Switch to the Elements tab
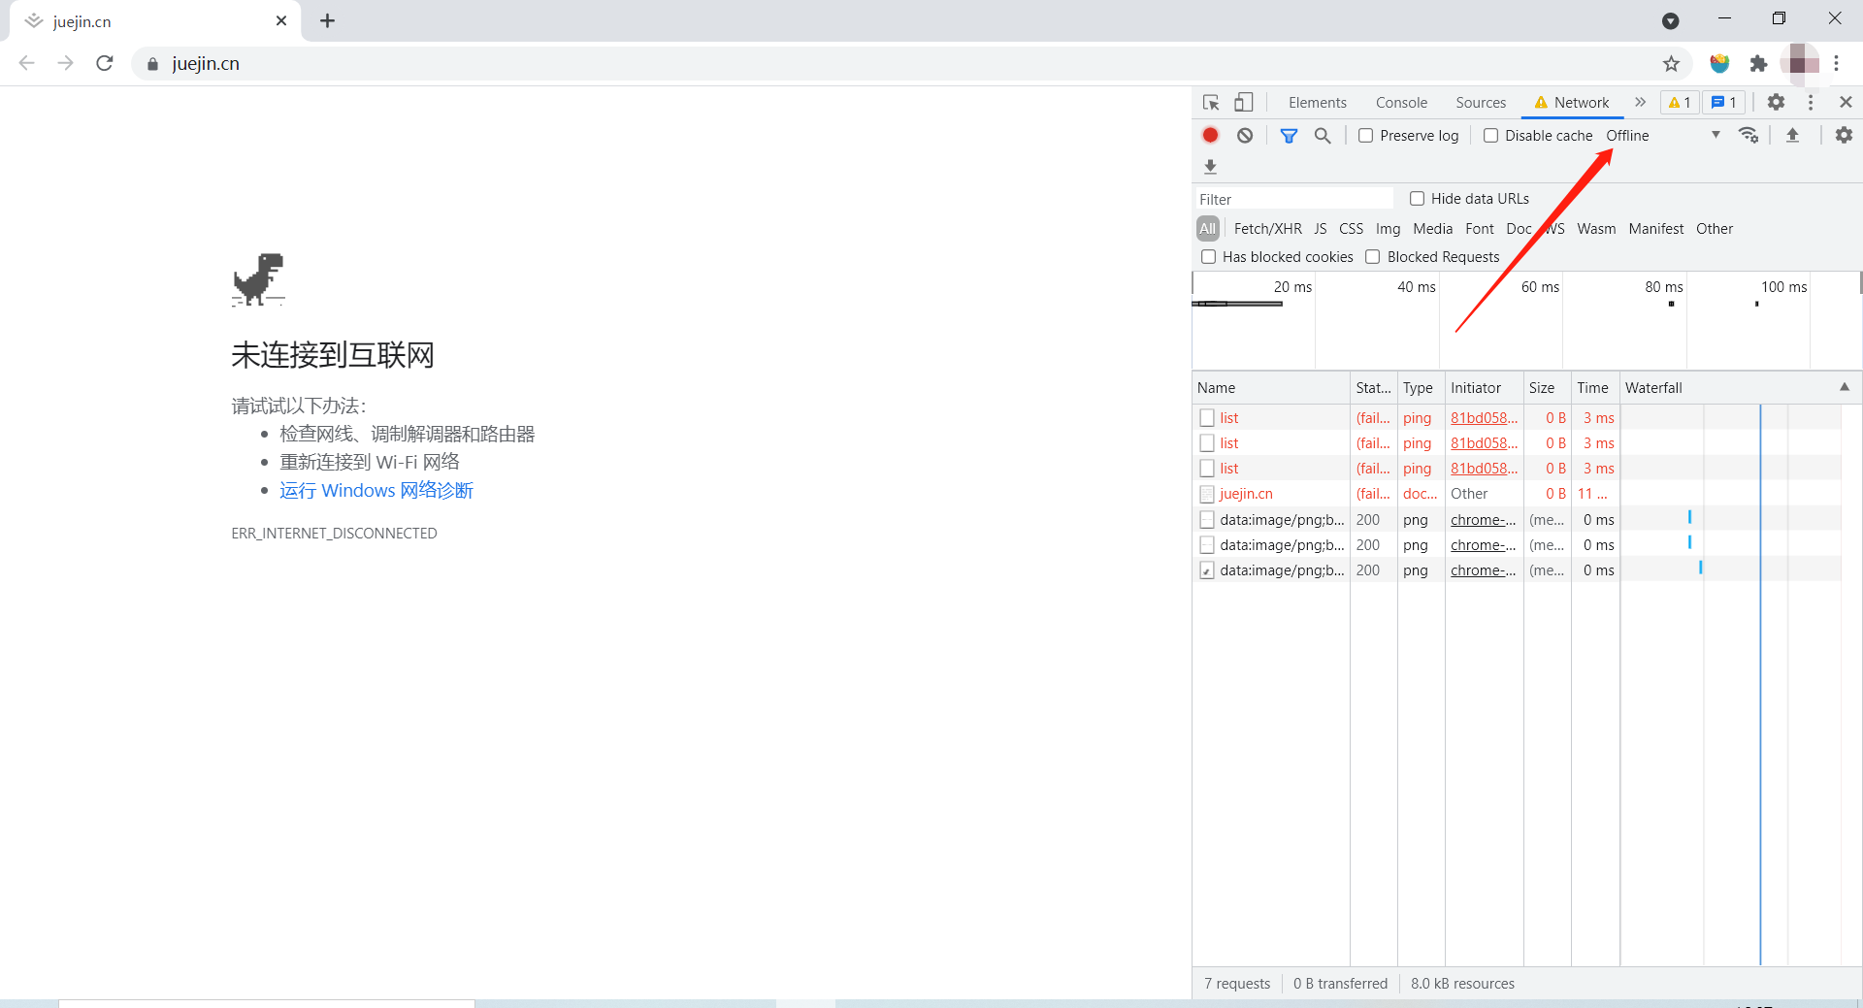1863x1008 pixels. click(1317, 103)
